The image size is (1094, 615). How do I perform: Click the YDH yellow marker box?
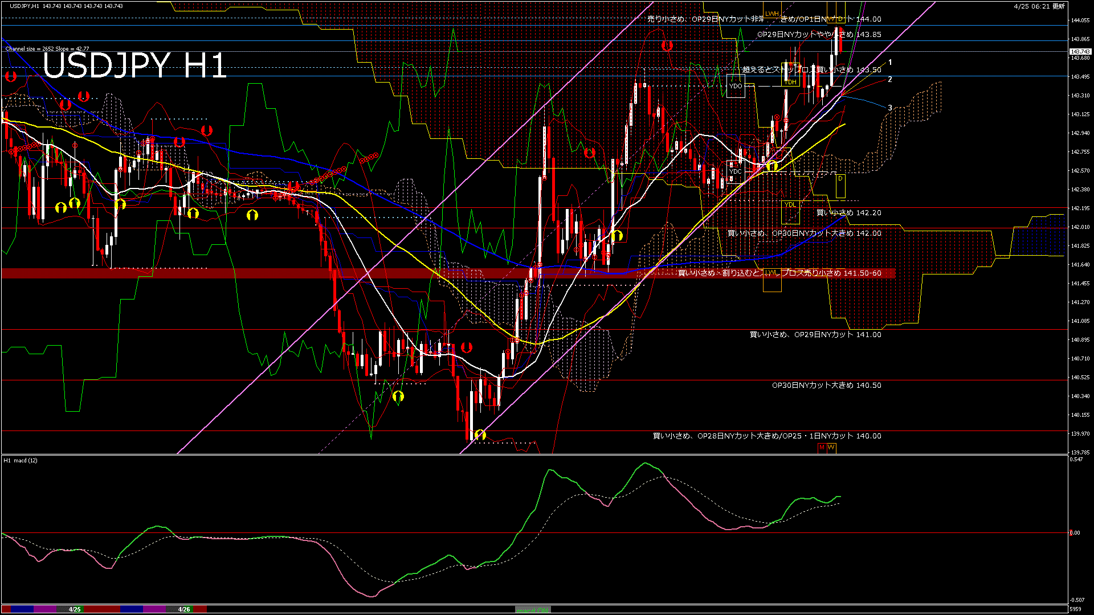(x=790, y=82)
